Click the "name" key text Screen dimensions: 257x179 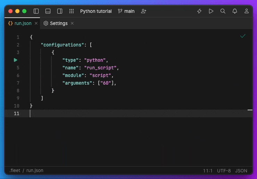coord(71,68)
